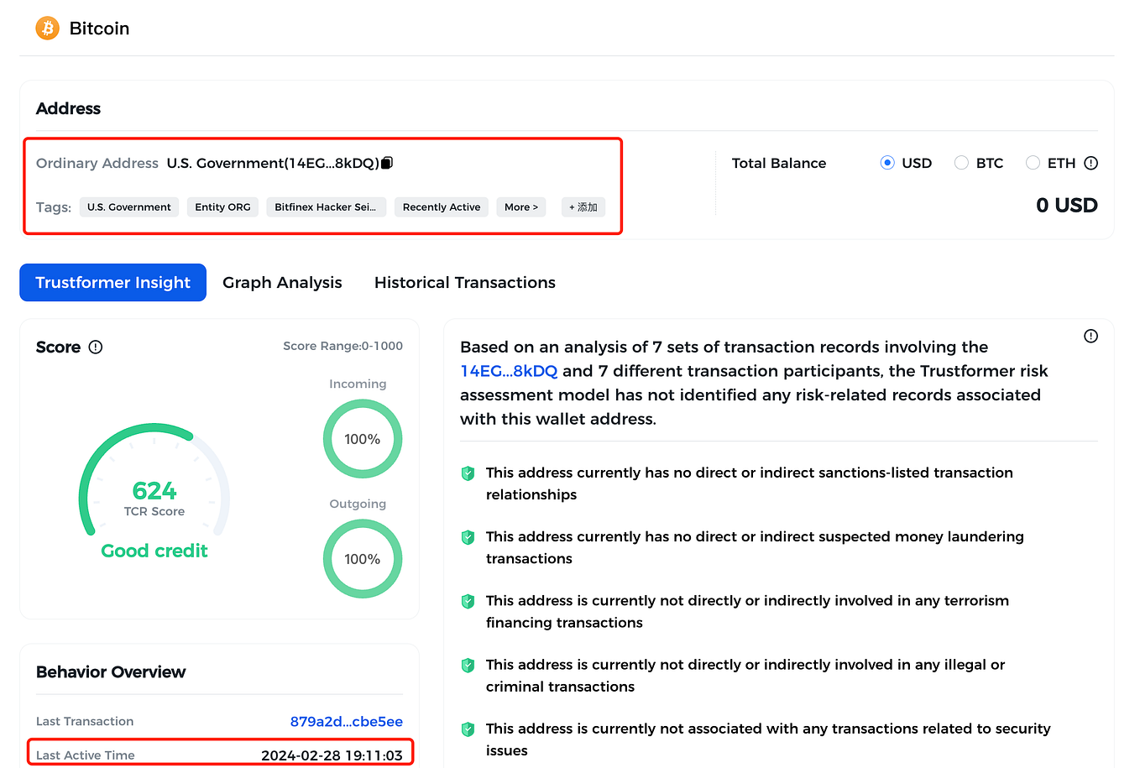Select ETH as balance currency
This screenshot has height=768, width=1140.
(1033, 163)
